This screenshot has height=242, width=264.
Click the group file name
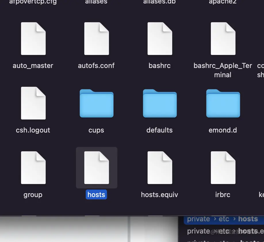pos(33,195)
